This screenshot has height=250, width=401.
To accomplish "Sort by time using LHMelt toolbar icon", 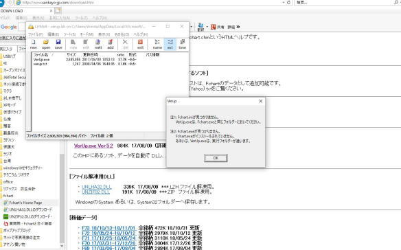I will click(182, 44).
